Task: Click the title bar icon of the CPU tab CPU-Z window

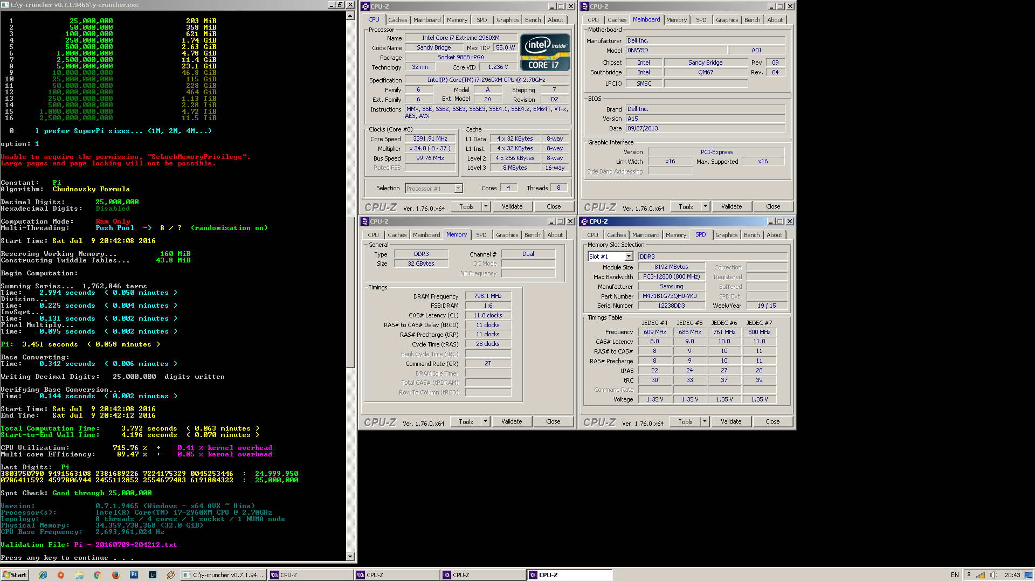Action: click(365, 6)
